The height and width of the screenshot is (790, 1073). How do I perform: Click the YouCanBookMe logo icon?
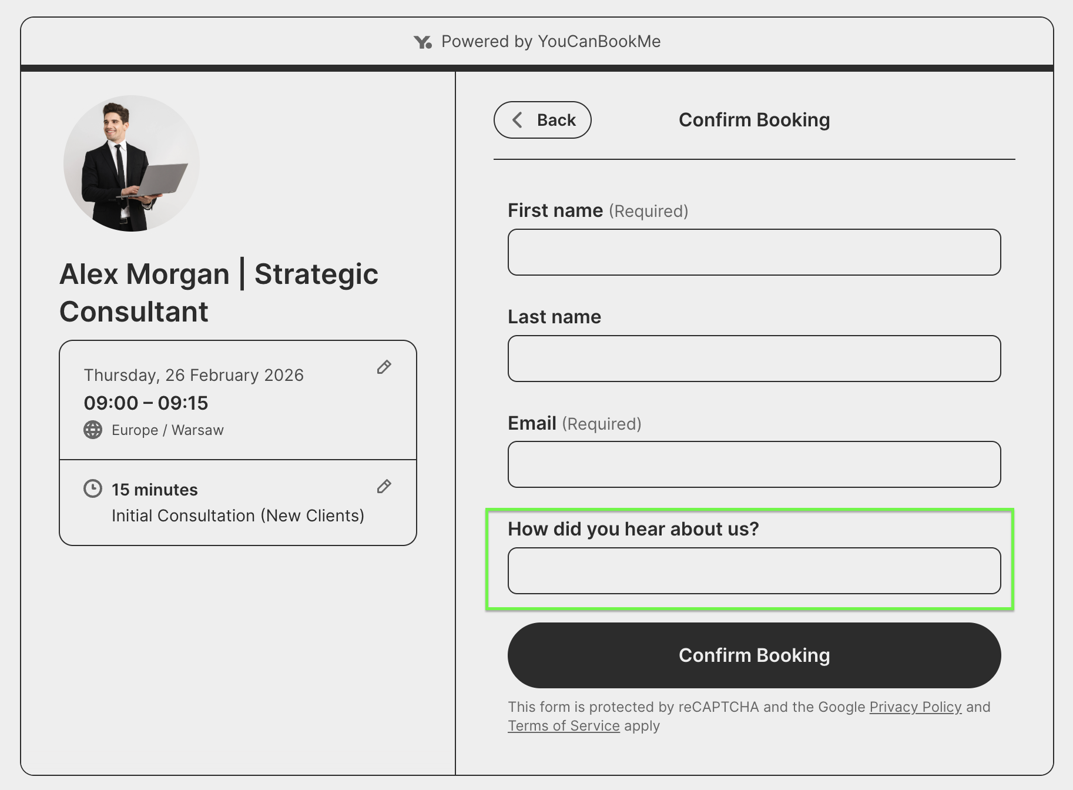point(424,41)
